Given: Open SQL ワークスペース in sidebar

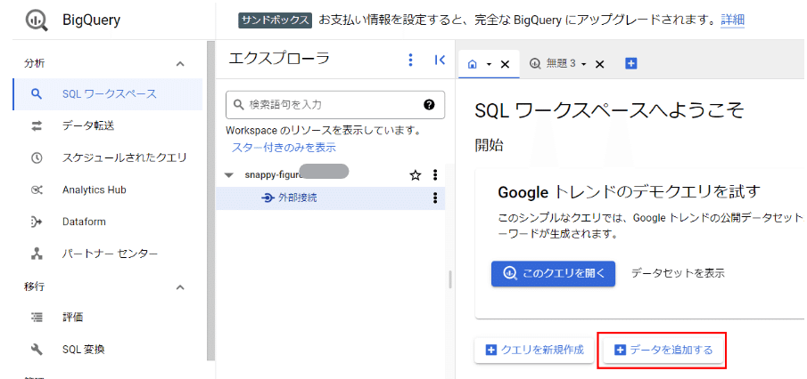Looking at the screenshot, I should (x=108, y=94).
